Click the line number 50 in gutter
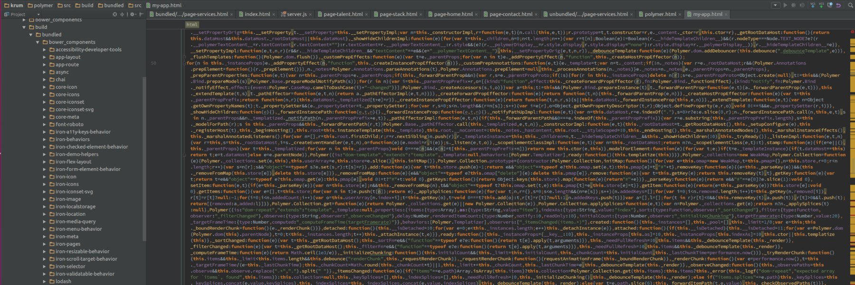The image size is (855, 285). pos(153,63)
